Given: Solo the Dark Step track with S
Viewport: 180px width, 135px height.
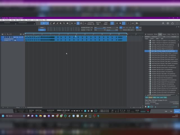Looking at the screenshot, I should [7, 37].
